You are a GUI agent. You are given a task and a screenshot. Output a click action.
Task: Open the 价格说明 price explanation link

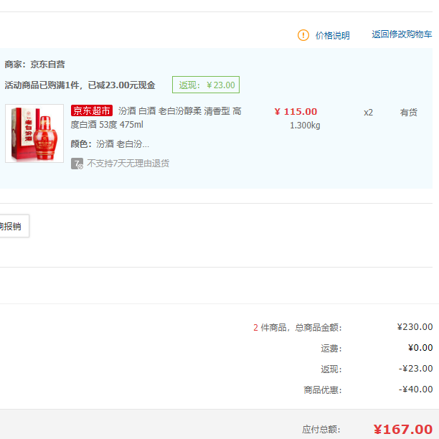point(333,36)
